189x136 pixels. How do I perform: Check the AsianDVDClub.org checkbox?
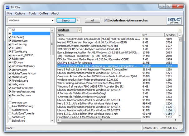click(10, 106)
